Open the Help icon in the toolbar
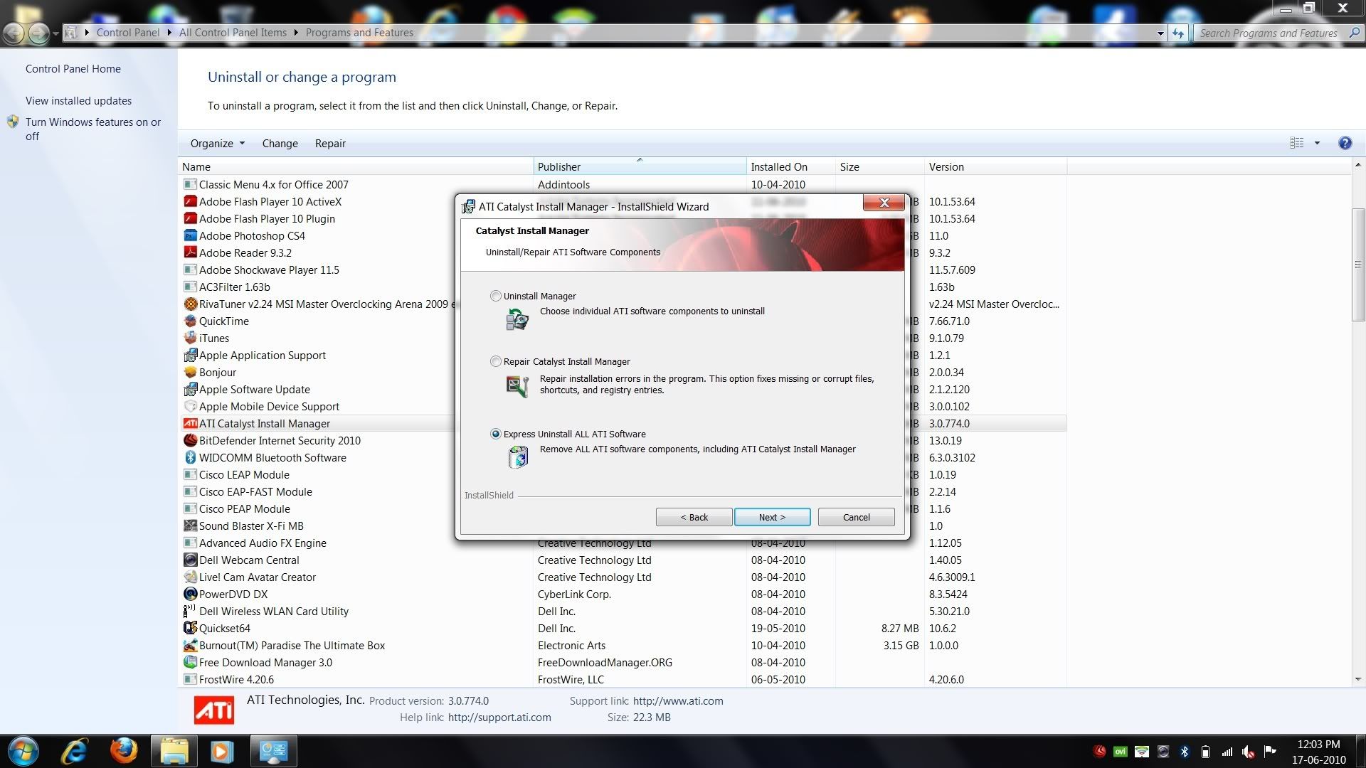The height and width of the screenshot is (768, 1366). 1345,143
